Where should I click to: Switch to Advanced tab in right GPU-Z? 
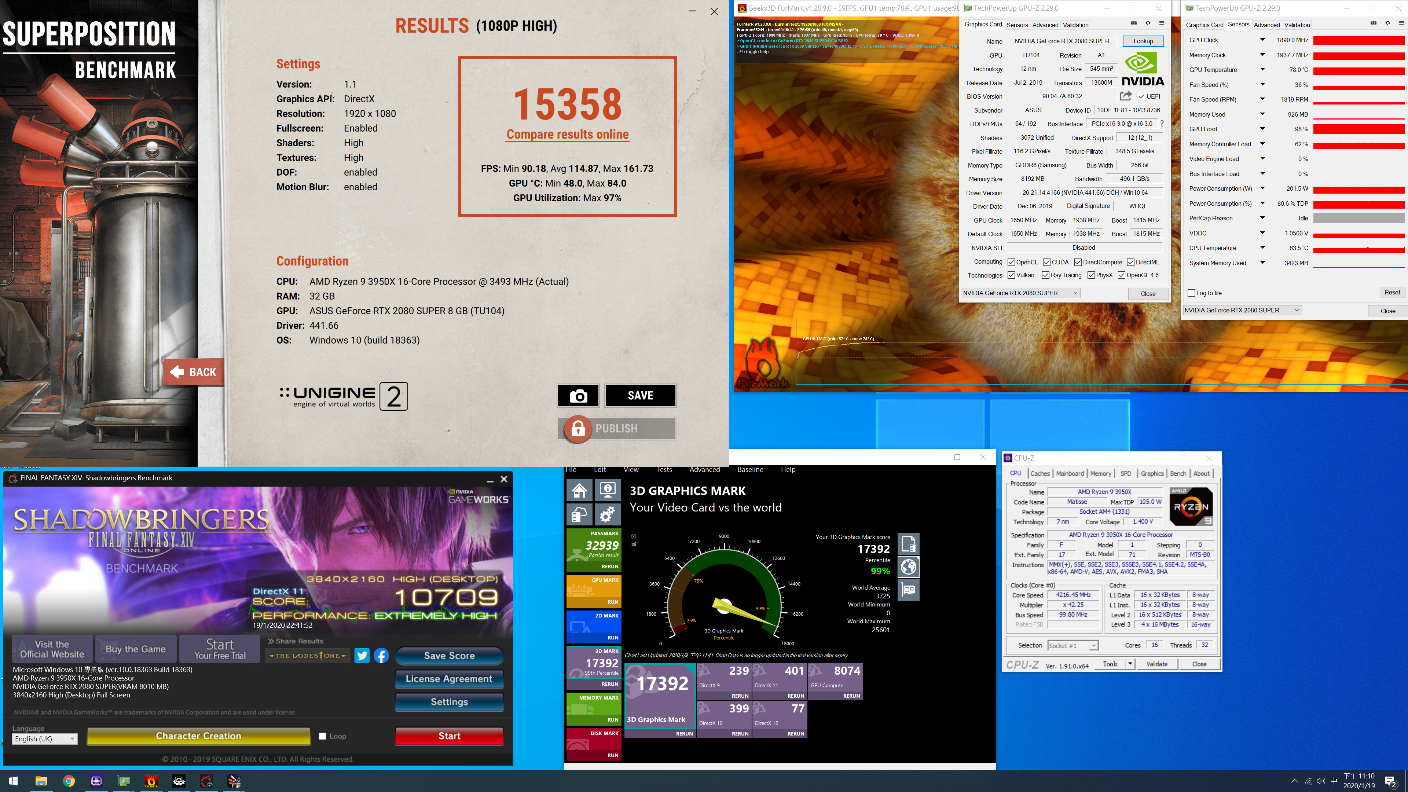point(1266,25)
